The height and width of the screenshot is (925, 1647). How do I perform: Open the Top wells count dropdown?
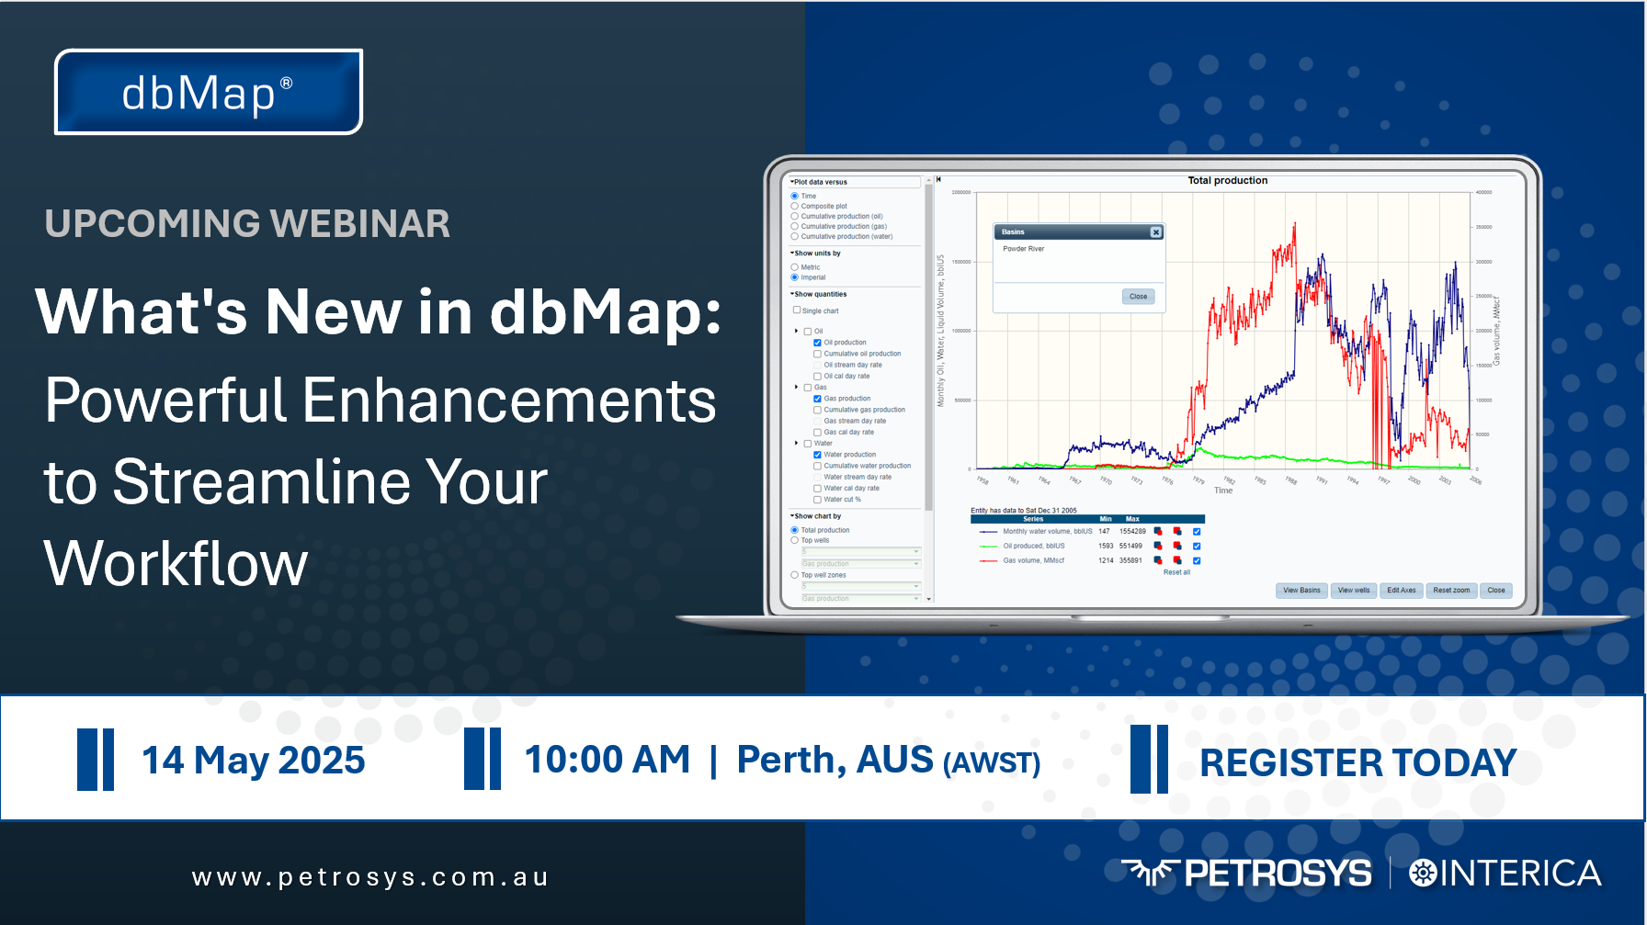point(860,551)
